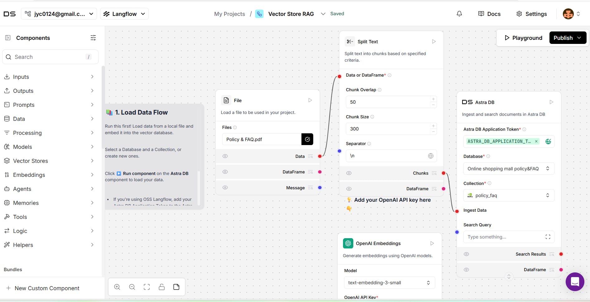Go to My Projects breadcrumb
The width and height of the screenshot is (590, 302).
230,14
